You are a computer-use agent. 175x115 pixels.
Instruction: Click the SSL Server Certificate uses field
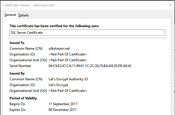click(x=87, y=33)
